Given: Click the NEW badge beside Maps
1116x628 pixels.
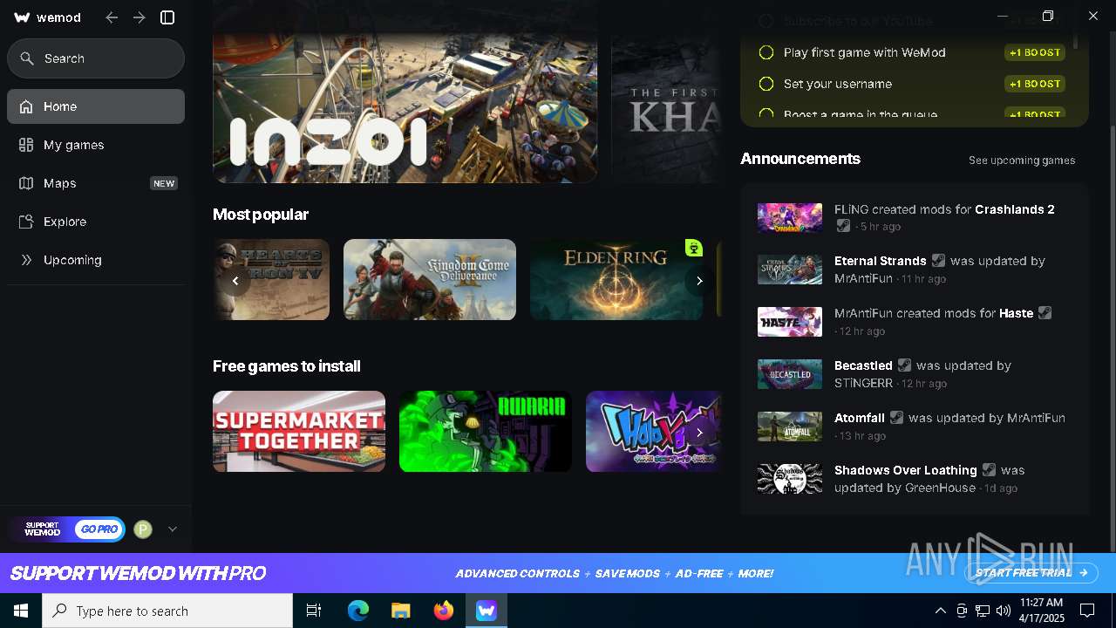Looking at the screenshot, I should click(x=164, y=183).
